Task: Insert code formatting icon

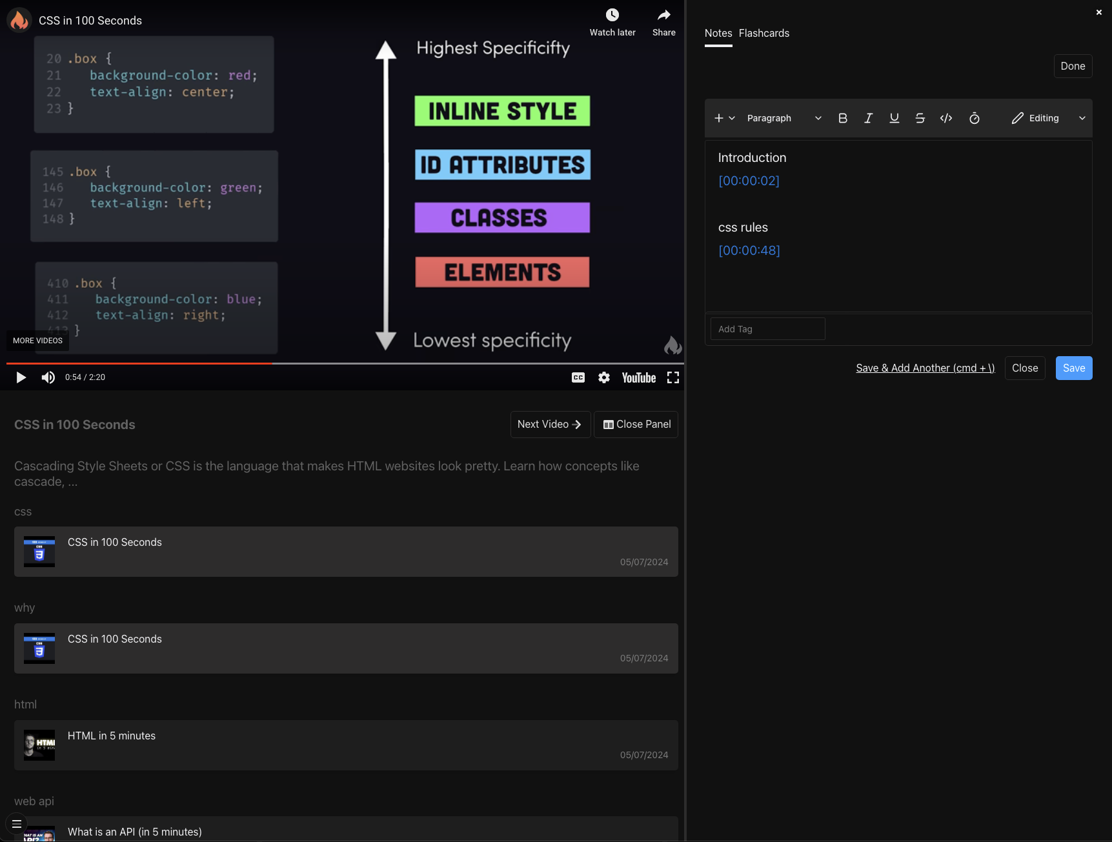Action: coord(946,118)
